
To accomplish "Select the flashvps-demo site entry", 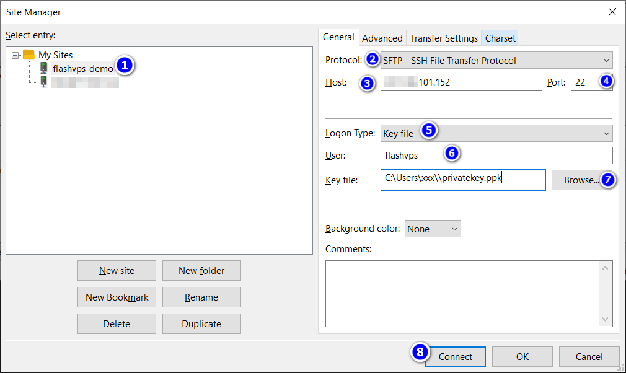I will point(83,69).
